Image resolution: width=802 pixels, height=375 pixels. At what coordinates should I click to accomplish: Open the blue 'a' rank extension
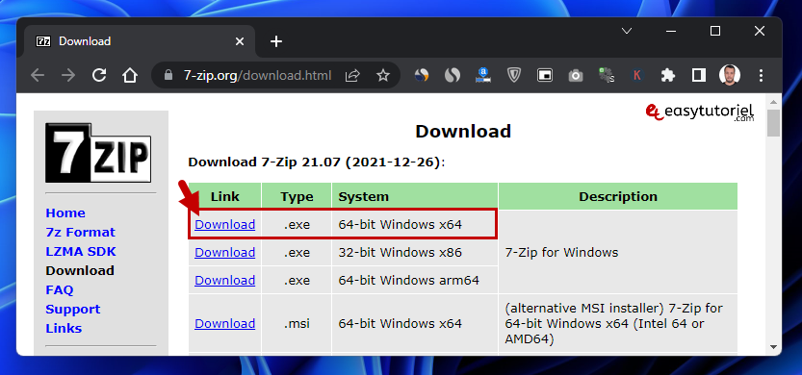click(x=483, y=76)
